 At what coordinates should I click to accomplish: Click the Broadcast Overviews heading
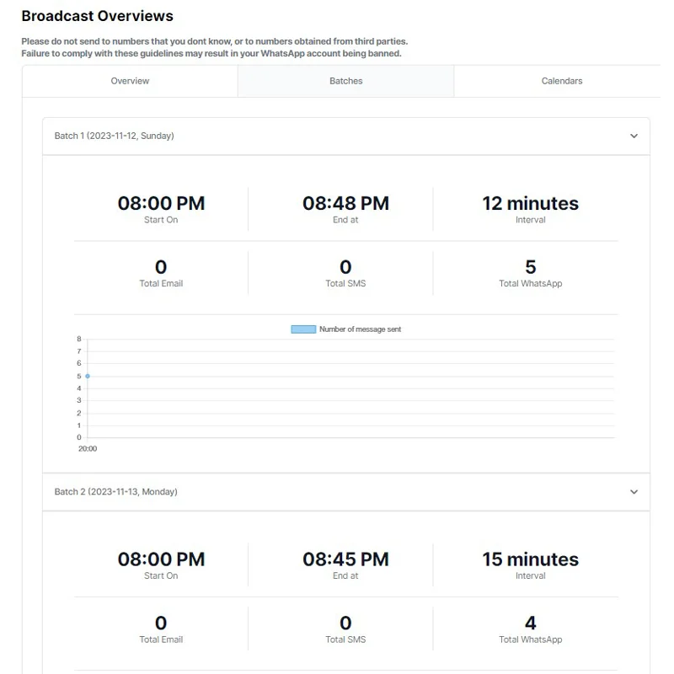(97, 16)
